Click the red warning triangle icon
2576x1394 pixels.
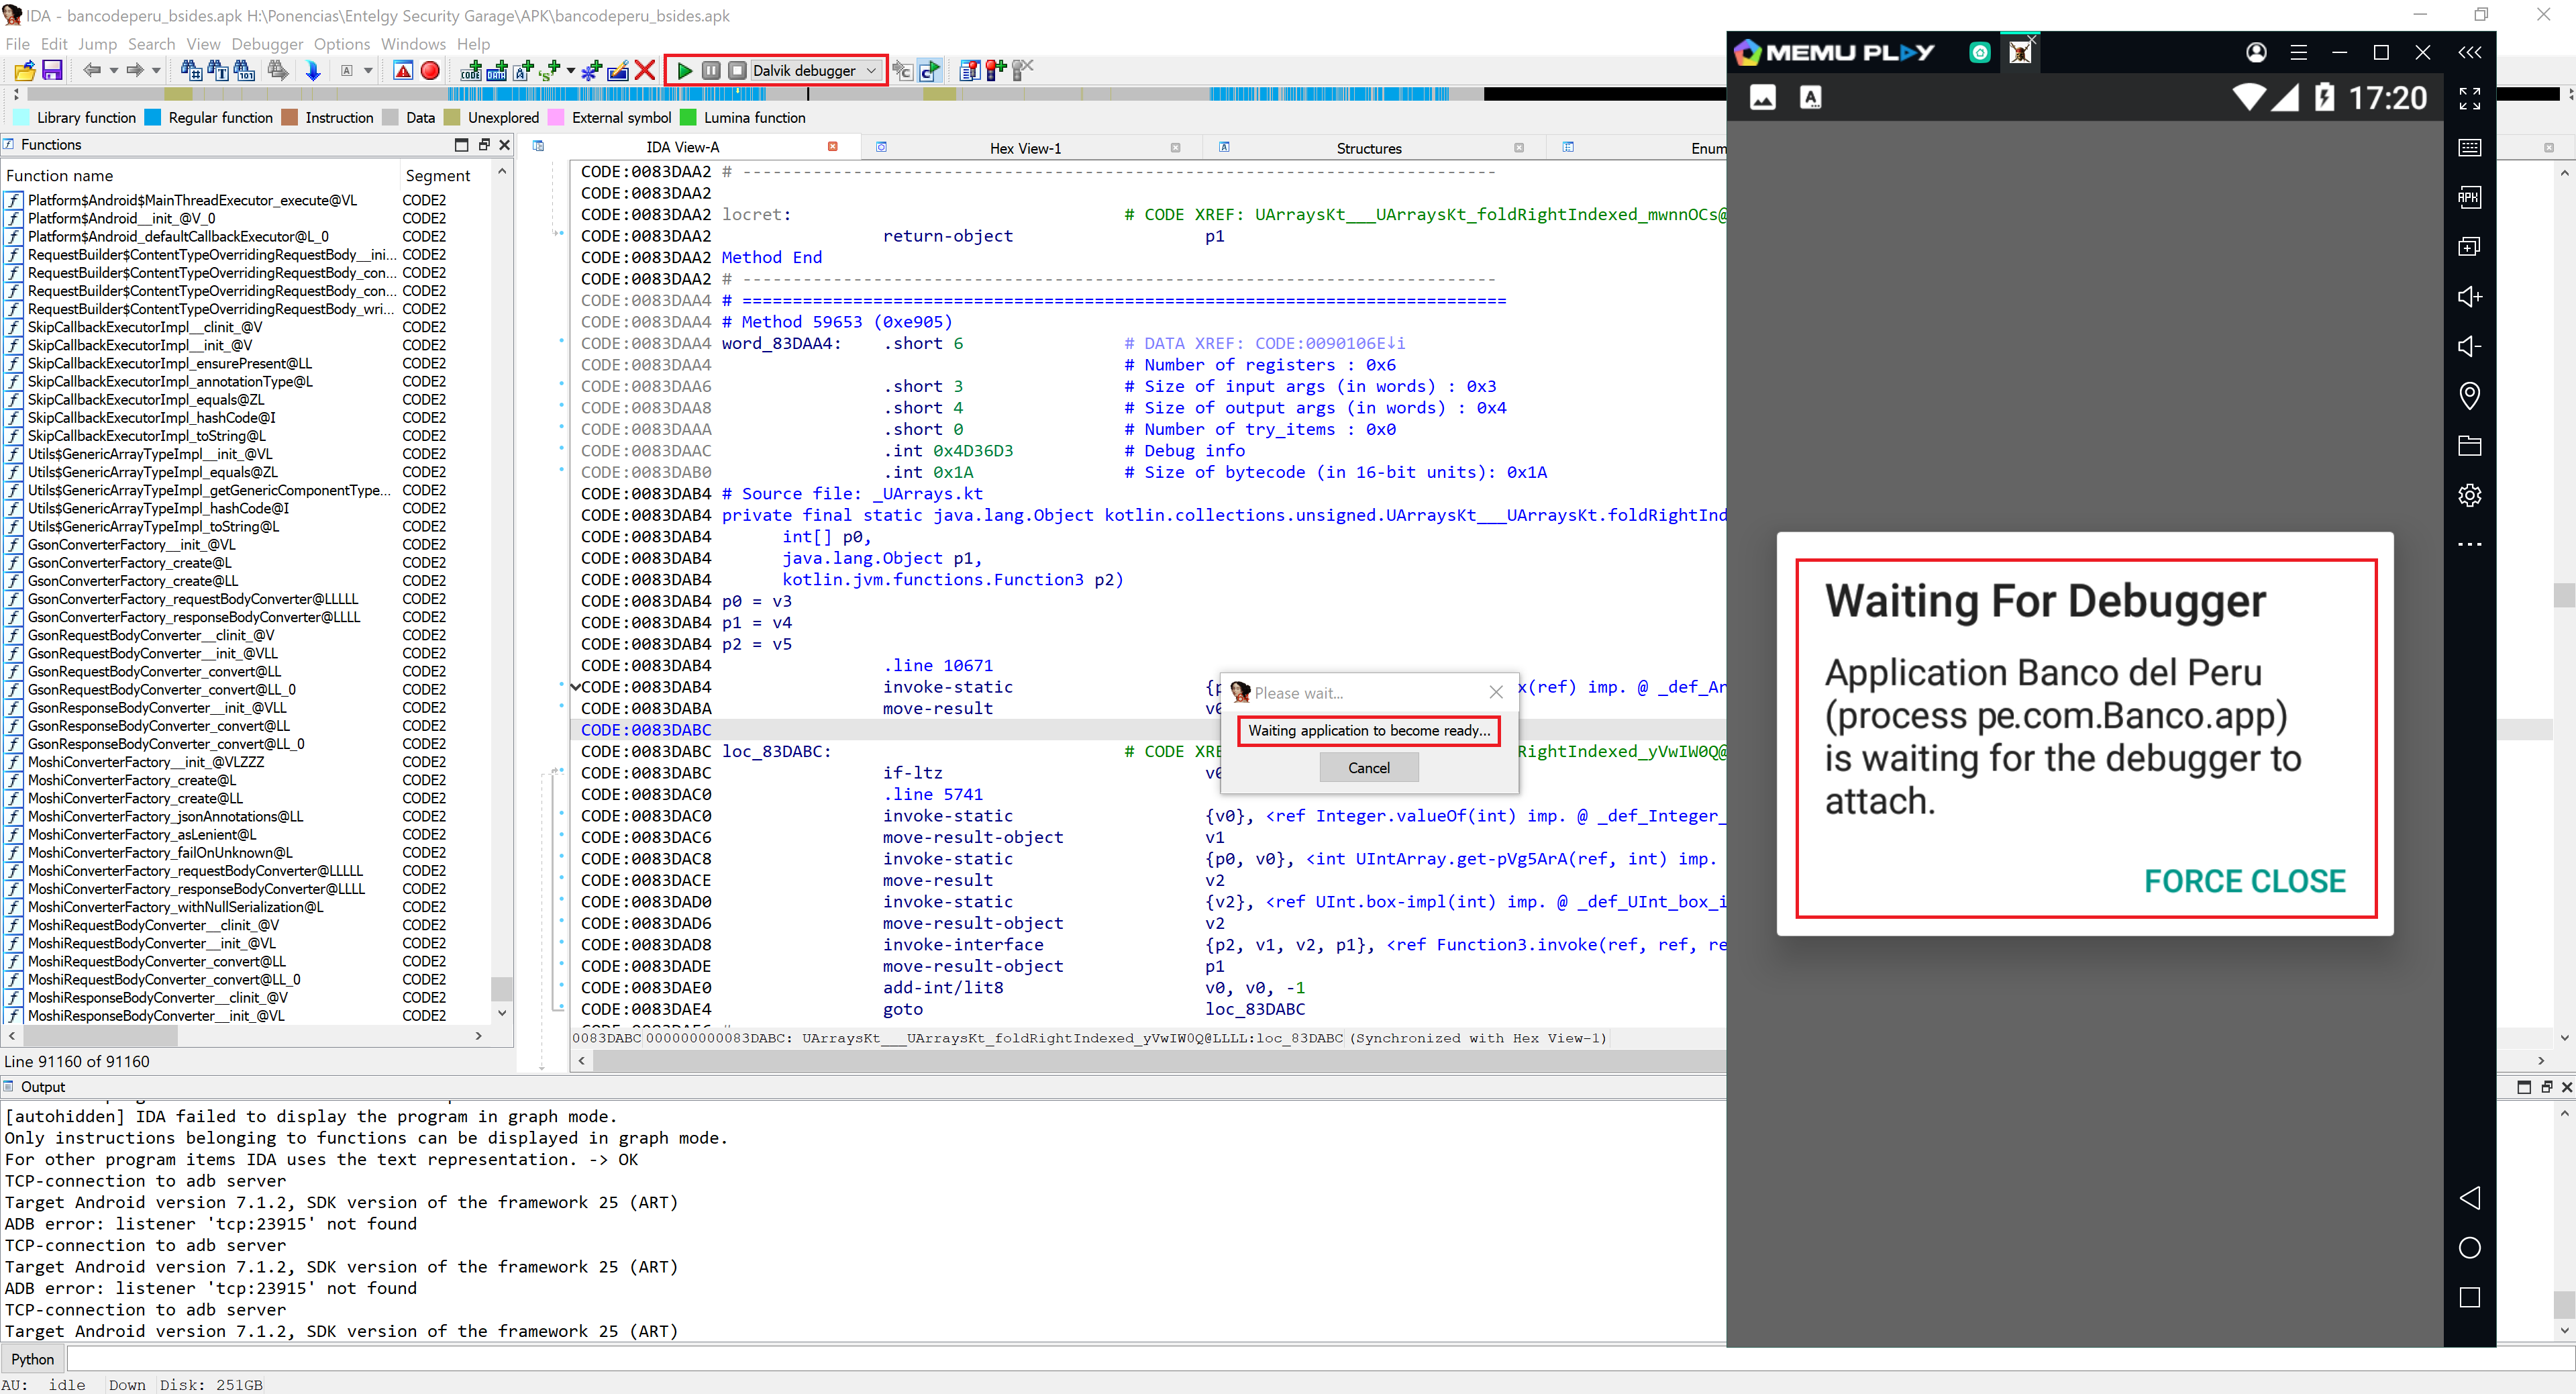(403, 70)
